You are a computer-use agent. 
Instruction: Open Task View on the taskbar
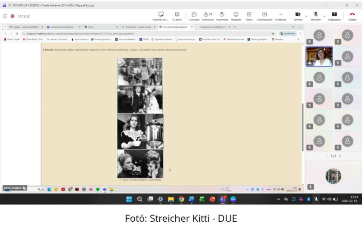tap(150, 199)
